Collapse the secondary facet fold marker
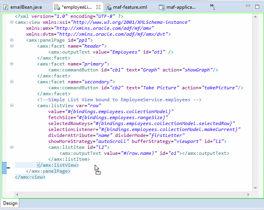This screenshot has width=264, height=210. (x=12, y=82)
